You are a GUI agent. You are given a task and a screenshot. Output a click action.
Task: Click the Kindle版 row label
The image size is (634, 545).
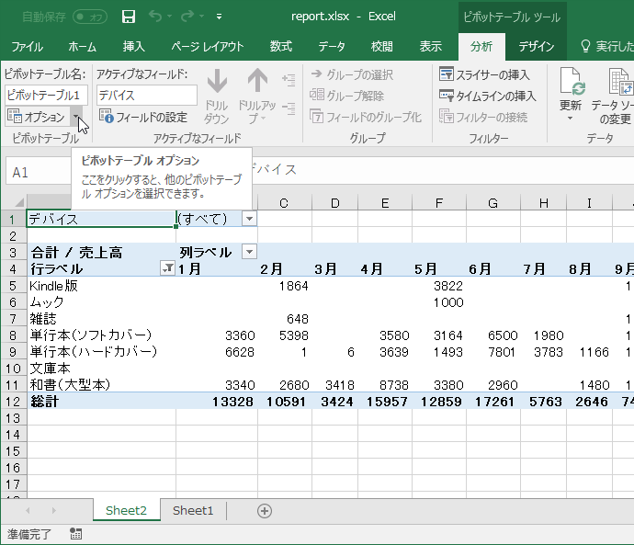[53, 286]
